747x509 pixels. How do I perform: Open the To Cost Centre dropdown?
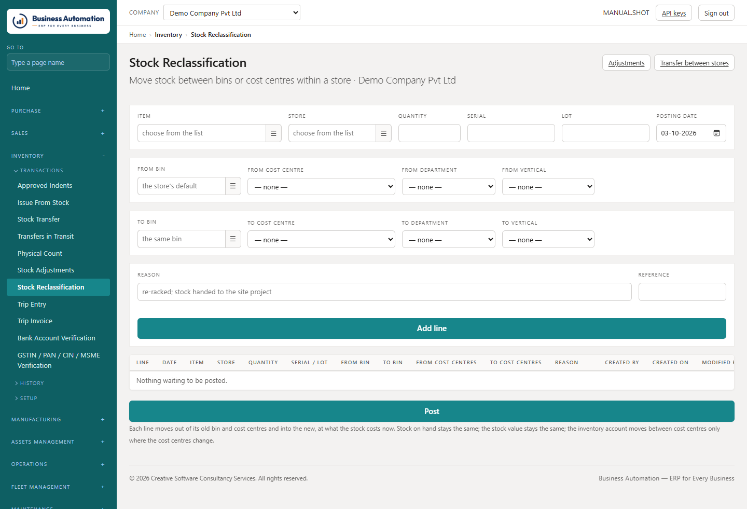(321, 240)
